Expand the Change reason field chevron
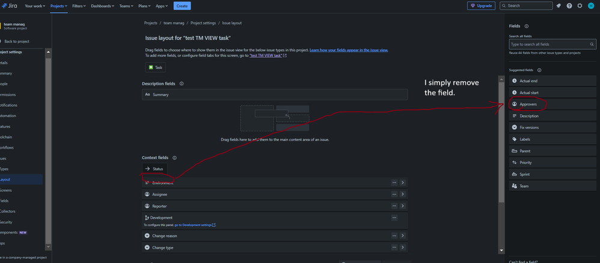600x263 pixels. click(402, 235)
